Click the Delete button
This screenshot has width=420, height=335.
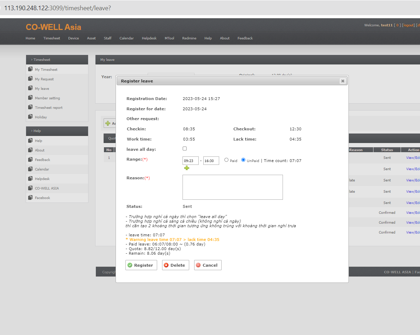tap(175, 265)
